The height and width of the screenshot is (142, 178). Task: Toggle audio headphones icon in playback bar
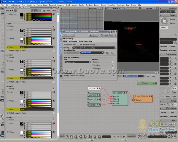pyautogui.click(x=99, y=137)
